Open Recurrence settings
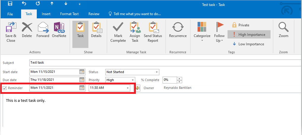This screenshot has height=135, width=302. tap(178, 30)
